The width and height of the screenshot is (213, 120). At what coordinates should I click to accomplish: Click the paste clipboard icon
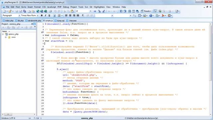tap(72, 11)
